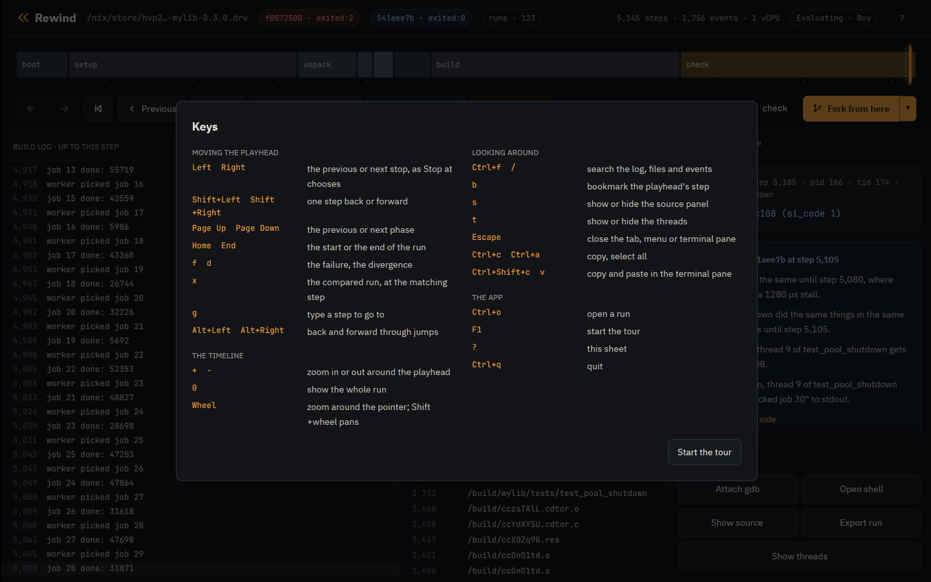Click the Rewind logo icon

pyautogui.click(x=23, y=17)
